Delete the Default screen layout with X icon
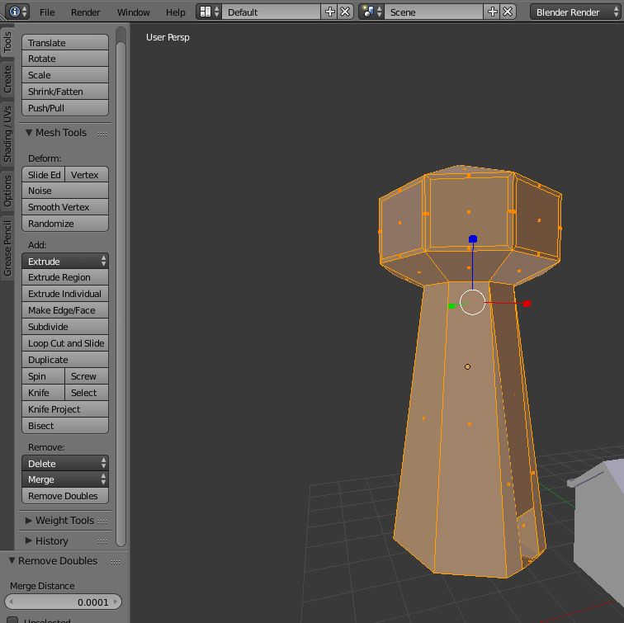This screenshot has height=623, width=624. [x=345, y=12]
